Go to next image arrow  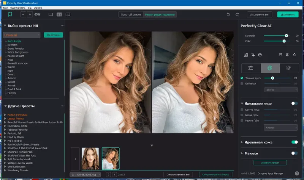click(114, 175)
